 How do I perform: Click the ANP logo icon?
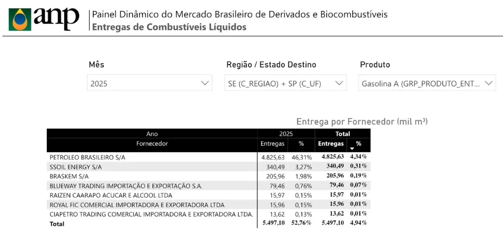(20, 19)
